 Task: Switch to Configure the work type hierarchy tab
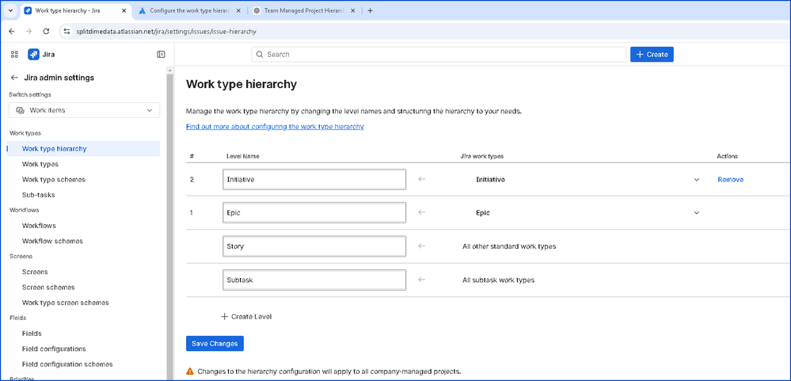(191, 10)
